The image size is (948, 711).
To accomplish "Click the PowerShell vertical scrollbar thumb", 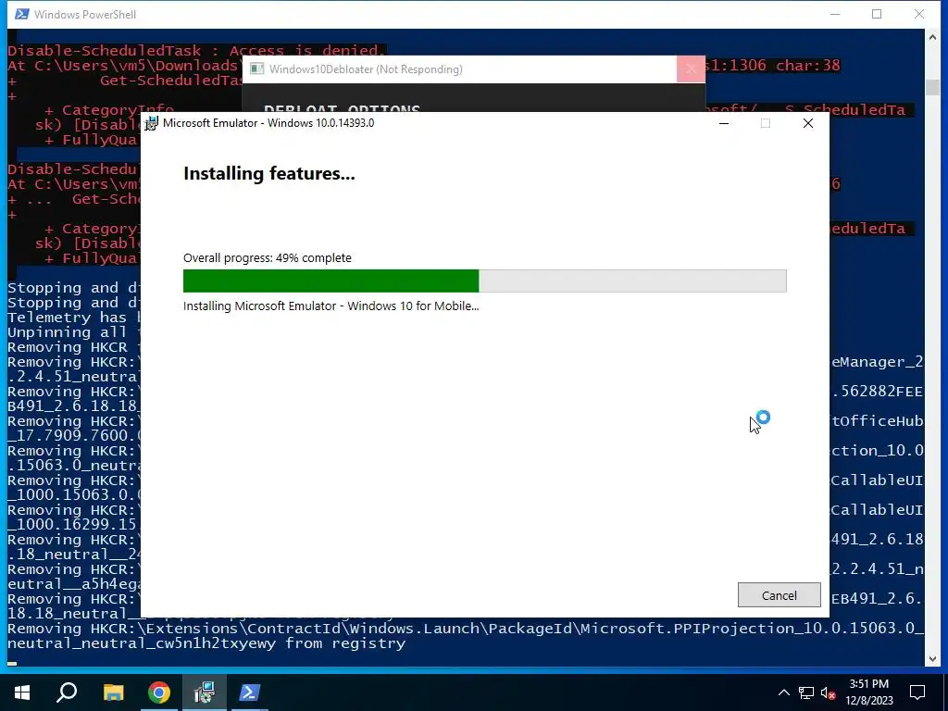I will 931,88.
